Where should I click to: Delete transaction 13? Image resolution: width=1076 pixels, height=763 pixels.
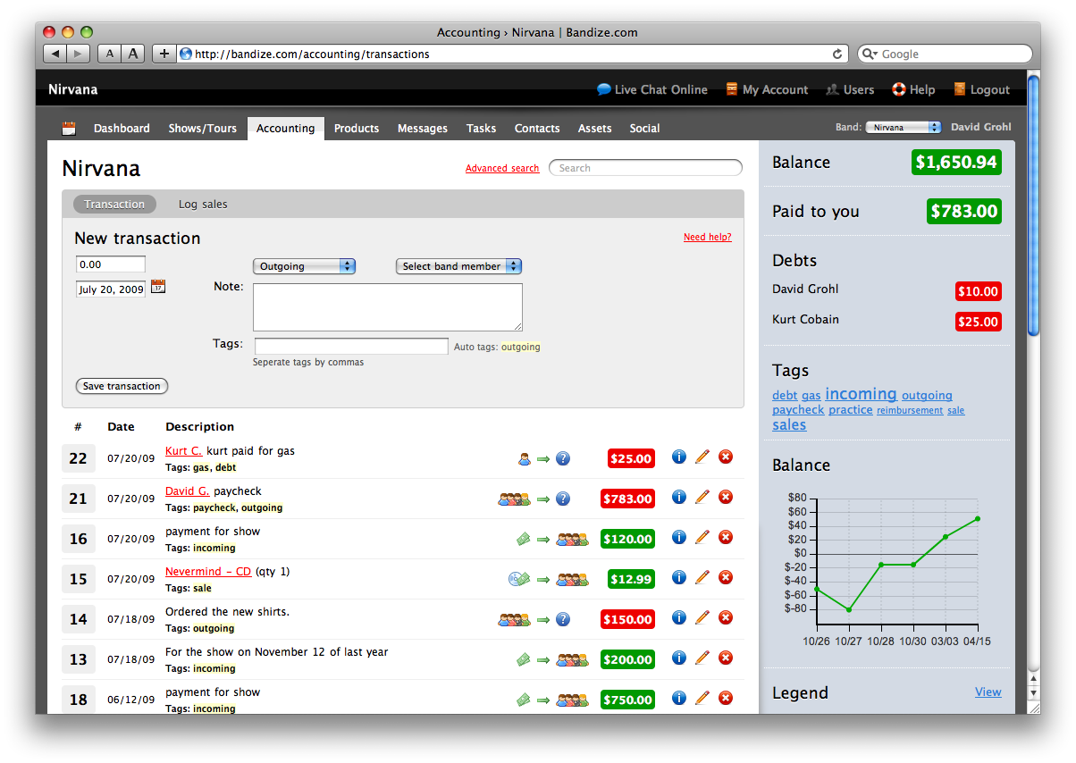[726, 658]
